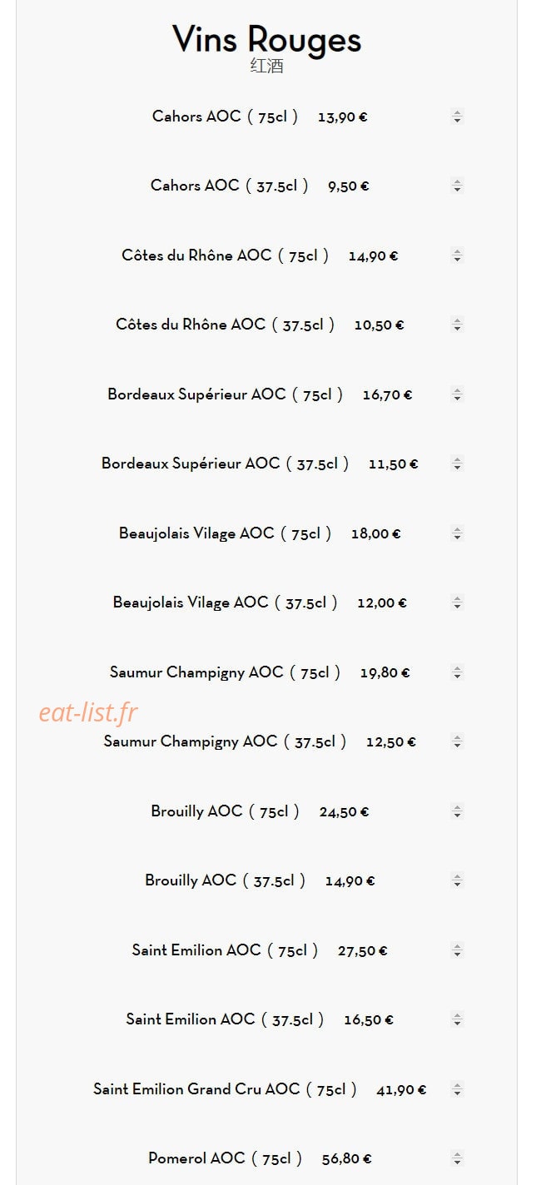The image size is (546, 1185).
Task: Adjust quantity of Saint Emilion AOC 37.5cl
Action: coord(457,1019)
